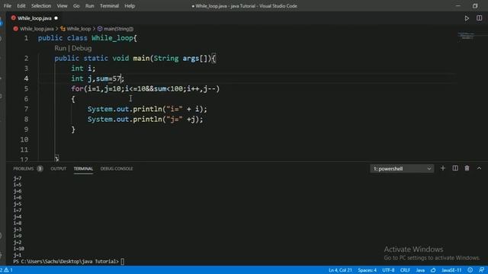Click errors and warnings count in status bar

pos(7,270)
